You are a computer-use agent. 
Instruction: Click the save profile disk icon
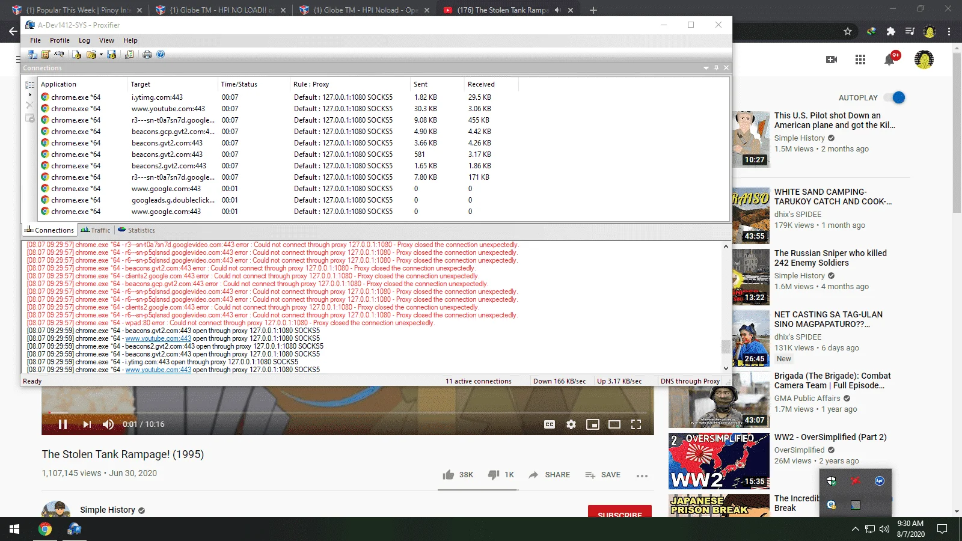[112, 55]
